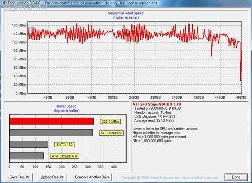Viewport: 252px width, 183px height.
Task: Click the 'GB = 1,000,000,000 bytes' note
Action: click(152, 141)
